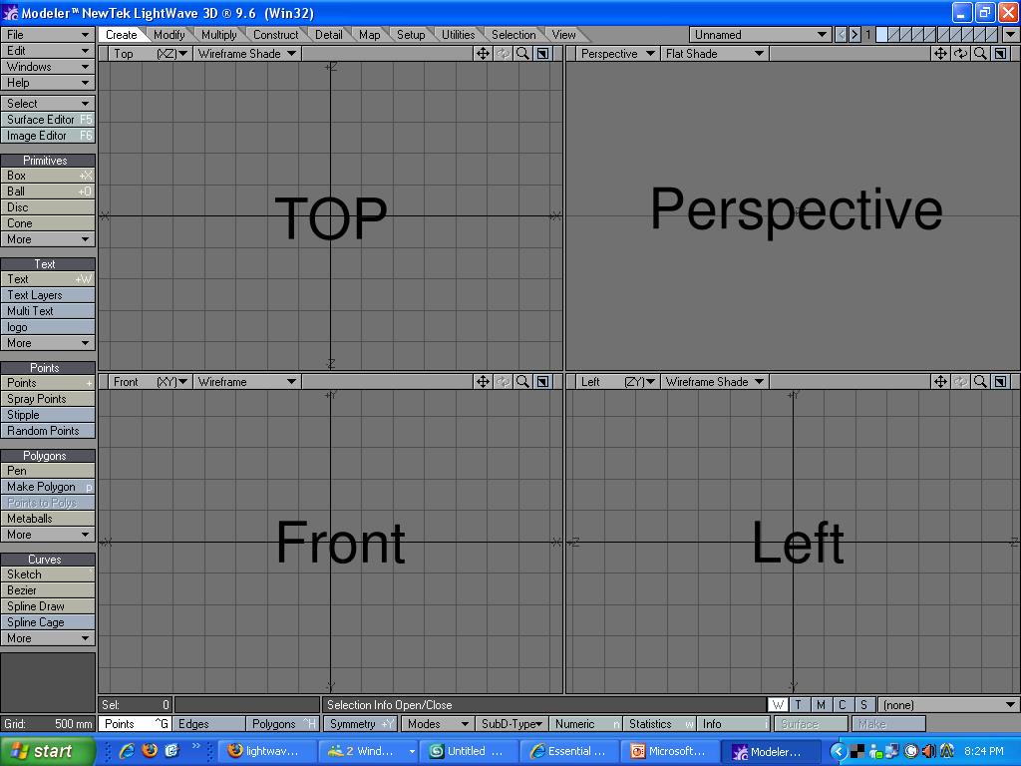The image size is (1021, 766).
Task: Click the zoom magnifier in Left viewport
Action: coord(980,382)
